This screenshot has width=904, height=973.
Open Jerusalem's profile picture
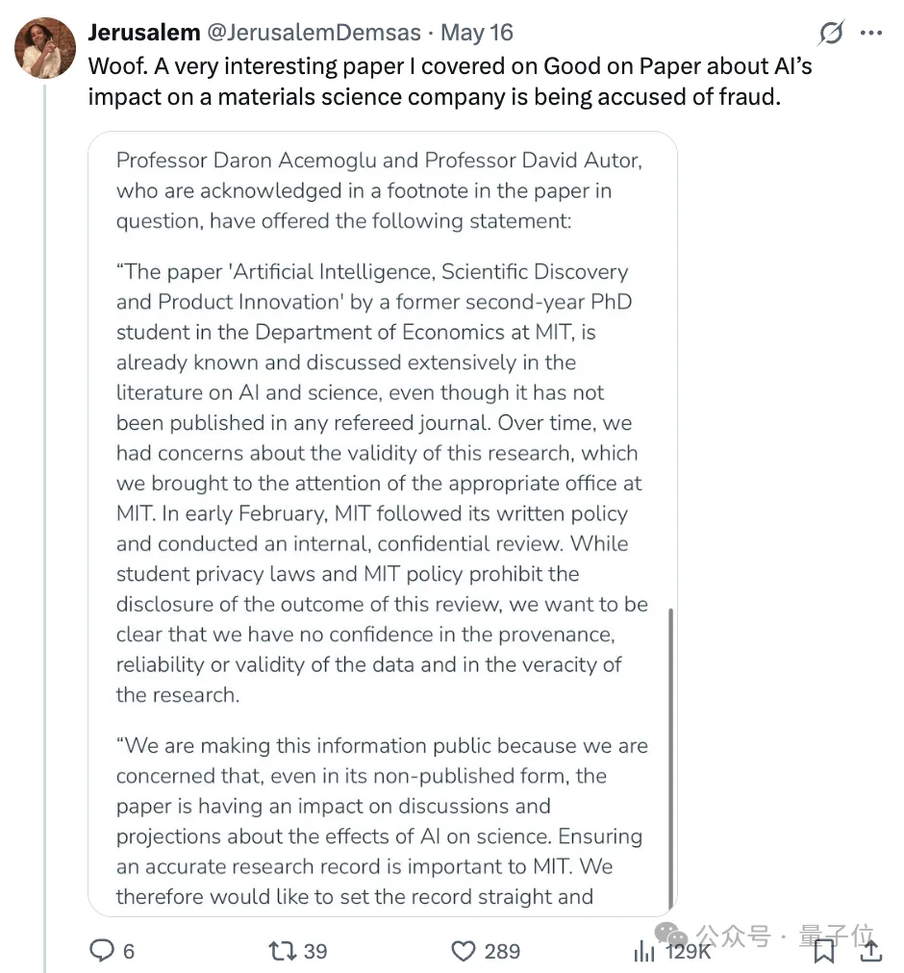46,48
